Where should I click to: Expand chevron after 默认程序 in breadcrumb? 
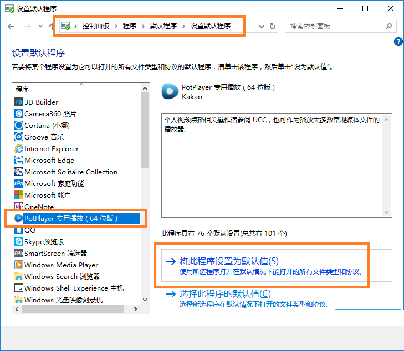click(x=183, y=26)
